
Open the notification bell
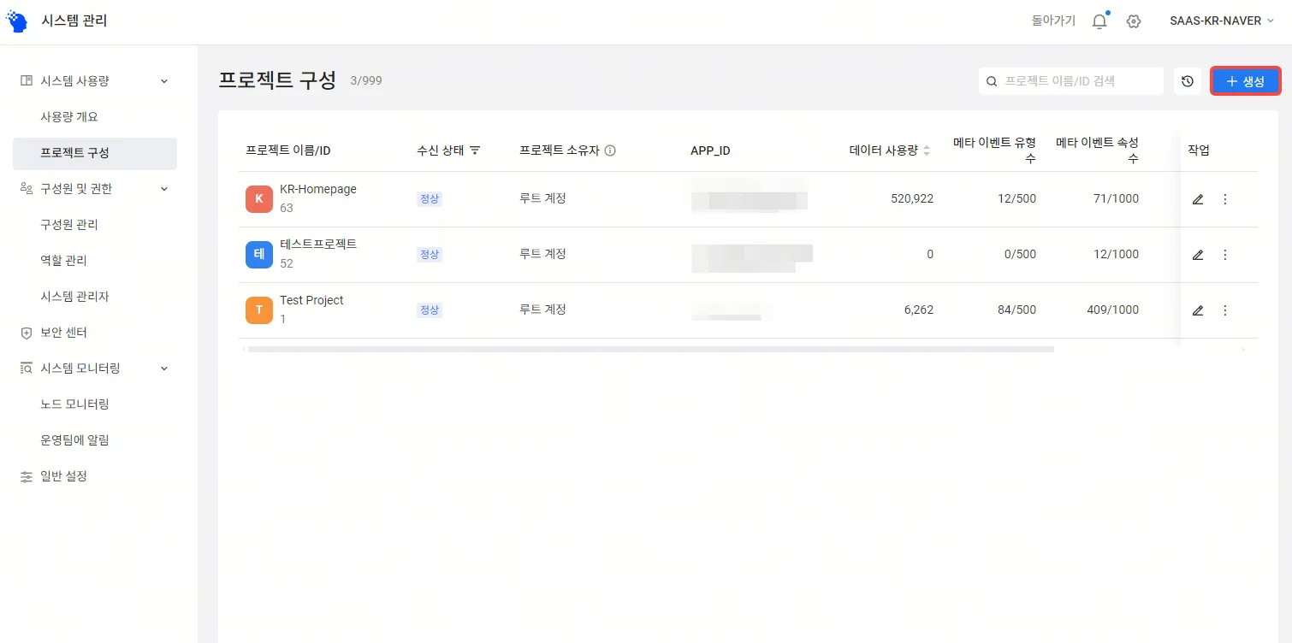pos(1100,21)
